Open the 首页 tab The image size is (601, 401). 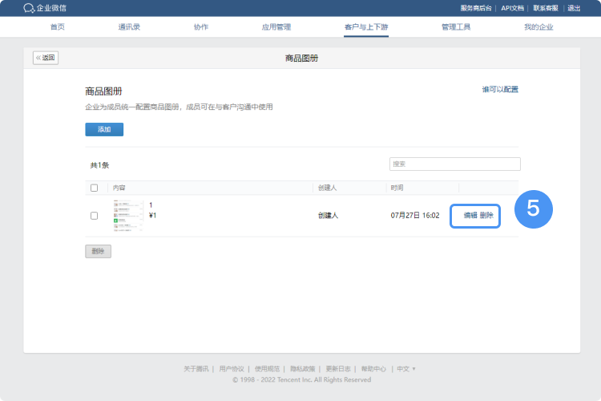coord(58,27)
